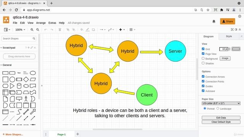Select the actor stick figure shape

click(26, 99)
